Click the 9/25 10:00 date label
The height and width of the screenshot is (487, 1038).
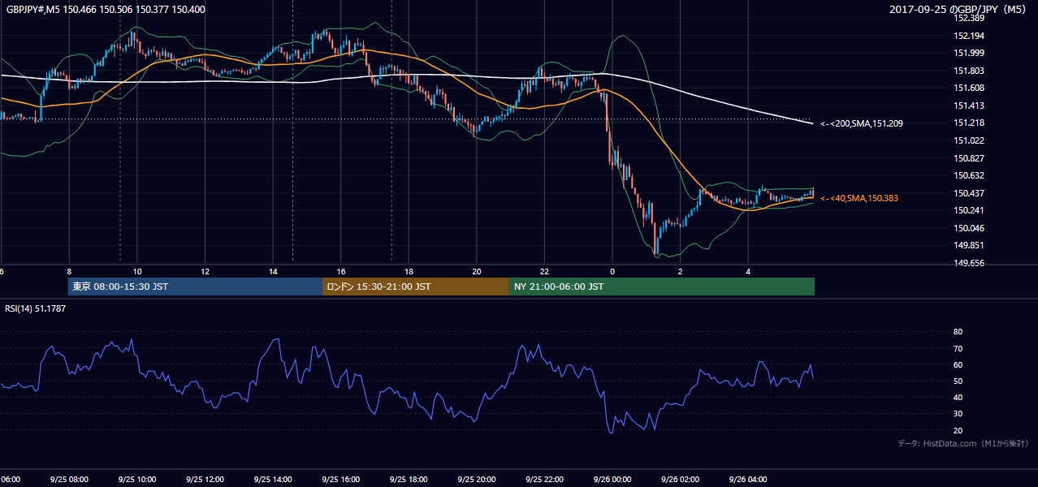click(x=136, y=480)
